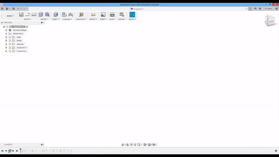
Task: Step timeline back one feature
Action: (6, 151)
